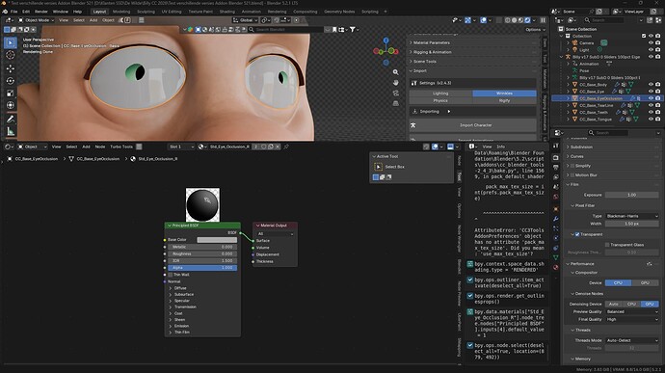Select the Scale tool in viewport toolbar
Screen dimensions: 665x373
click(x=11, y=93)
